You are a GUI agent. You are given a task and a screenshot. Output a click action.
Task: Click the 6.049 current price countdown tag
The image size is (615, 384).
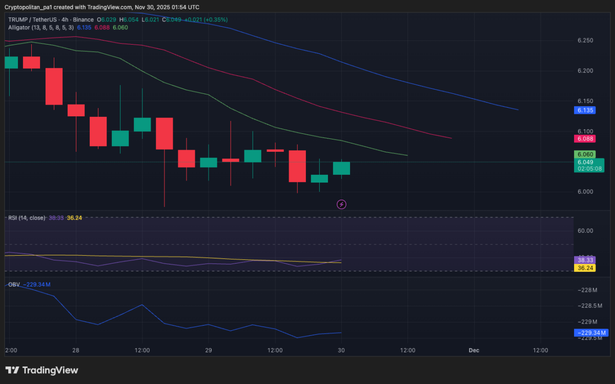tap(588, 165)
